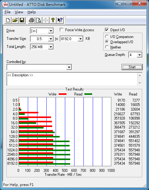This screenshot has height=190, width=149.
Task: Save results with the floppy disk icon
Action: [22, 20]
